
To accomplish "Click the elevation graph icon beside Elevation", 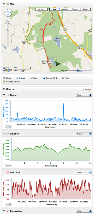I will point(8,134).
